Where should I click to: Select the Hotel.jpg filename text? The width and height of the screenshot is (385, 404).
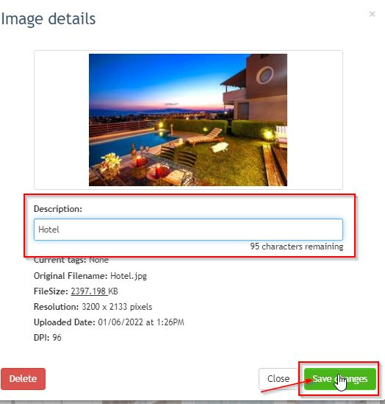(x=129, y=276)
